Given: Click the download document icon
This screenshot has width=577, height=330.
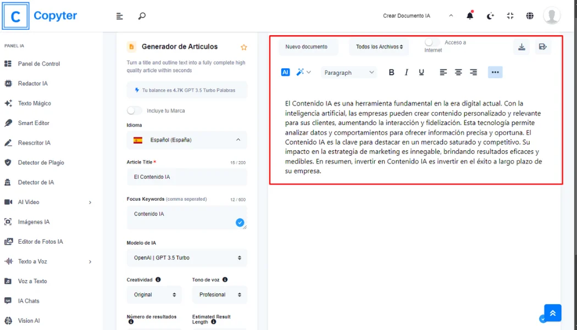Looking at the screenshot, I should (521, 47).
